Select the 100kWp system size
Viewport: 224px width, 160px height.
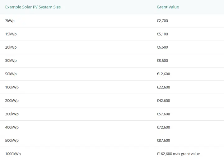click(x=12, y=87)
